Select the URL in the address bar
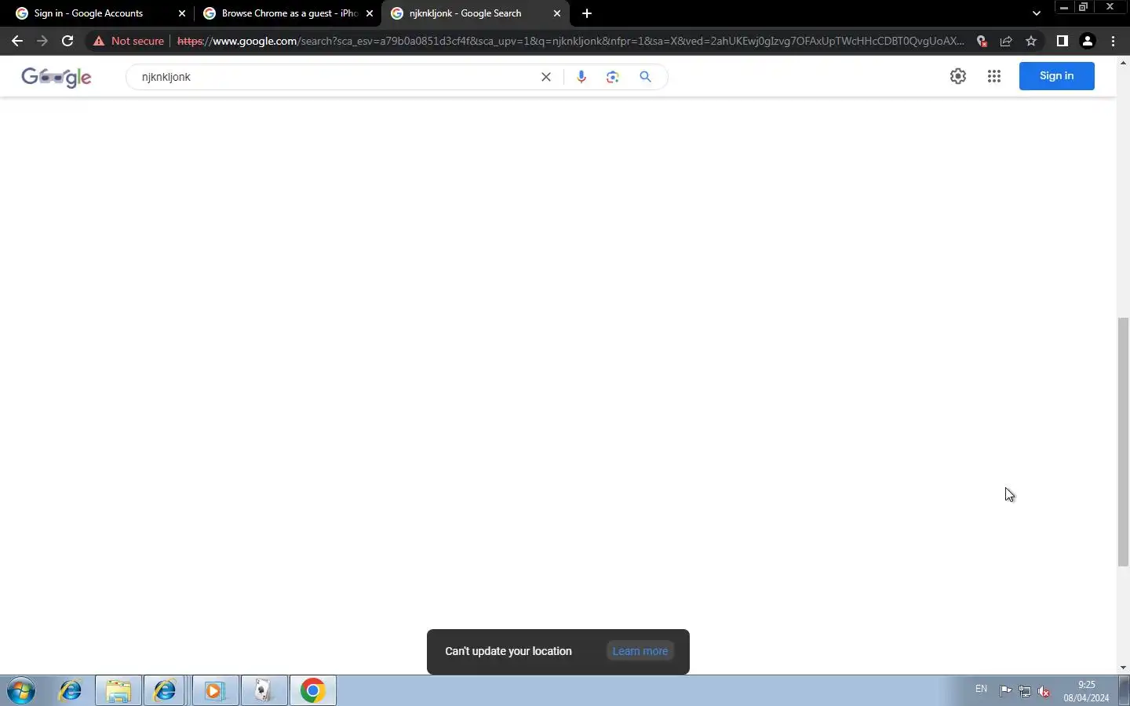Image resolution: width=1130 pixels, height=706 pixels. pyautogui.click(x=570, y=41)
